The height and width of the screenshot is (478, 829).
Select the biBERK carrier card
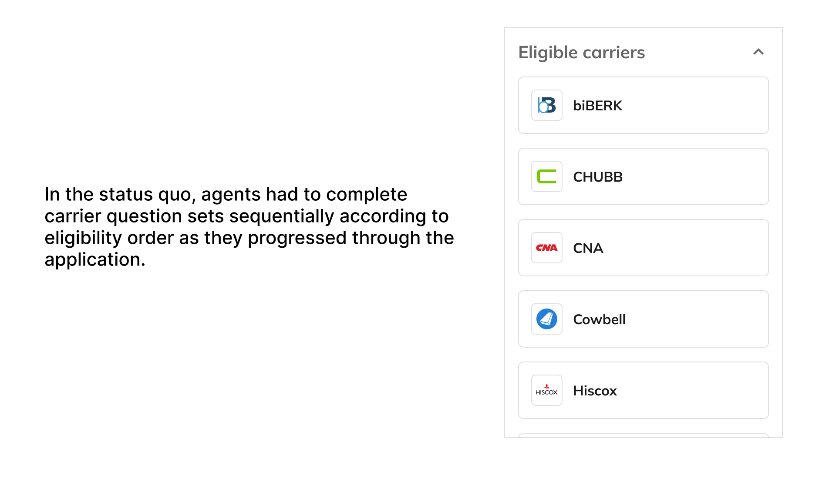[643, 105]
